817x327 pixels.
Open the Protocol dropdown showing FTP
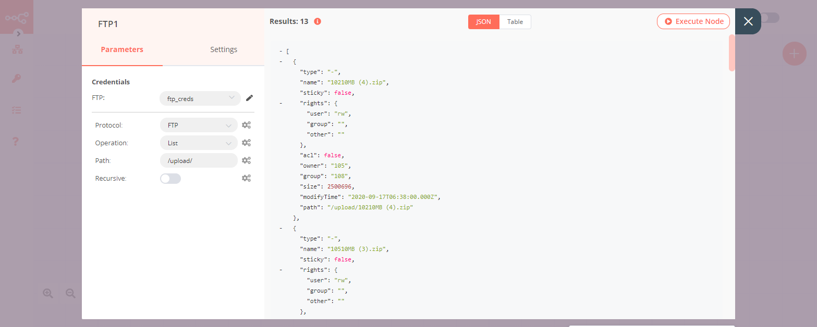point(199,125)
